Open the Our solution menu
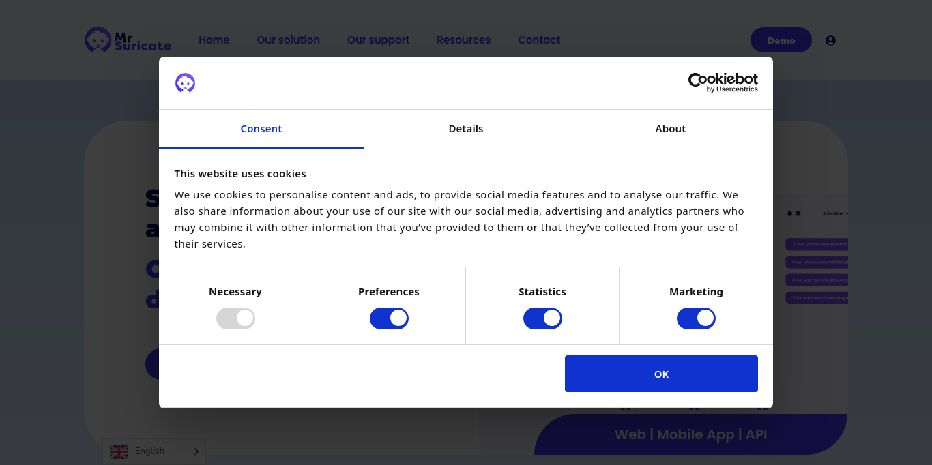Image resolution: width=932 pixels, height=465 pixels. 288,40
